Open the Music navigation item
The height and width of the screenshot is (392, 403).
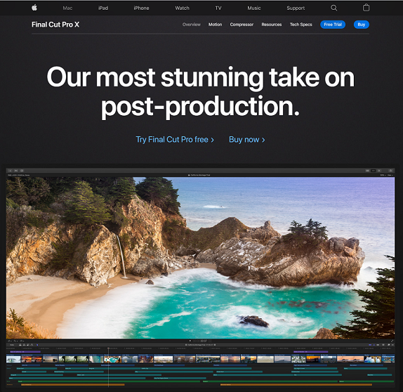(x=254, y=8)
